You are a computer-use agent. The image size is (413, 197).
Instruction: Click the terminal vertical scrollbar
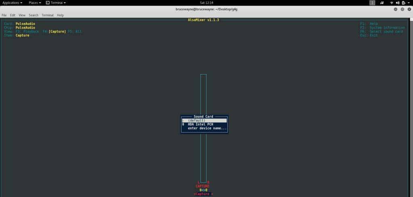[411, 107]
